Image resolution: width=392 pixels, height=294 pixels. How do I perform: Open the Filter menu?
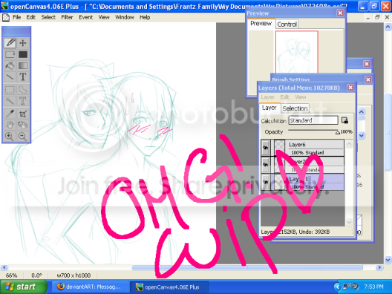pos(67,17)
